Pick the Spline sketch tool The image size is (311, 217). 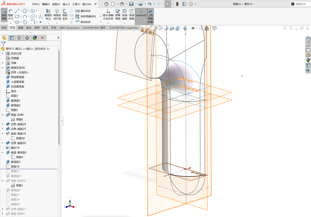pos(33,11)
